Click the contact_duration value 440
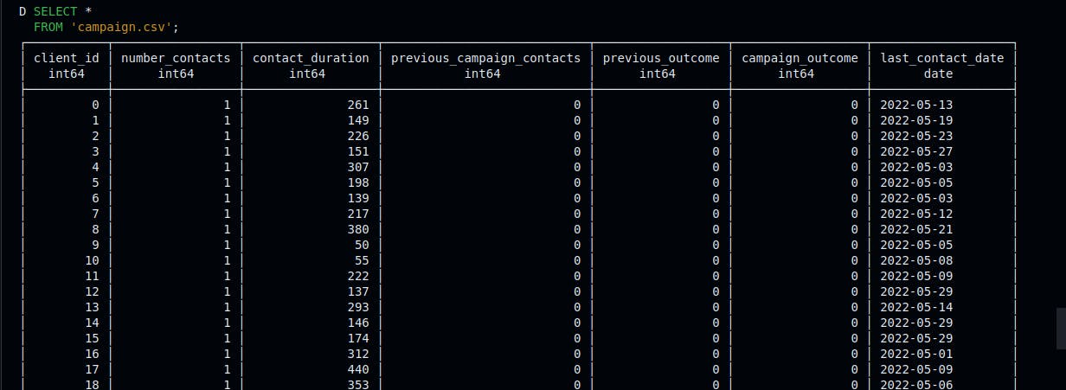Screen dimensions: 1066x390 pyautogui.click(x=358, y=369)
